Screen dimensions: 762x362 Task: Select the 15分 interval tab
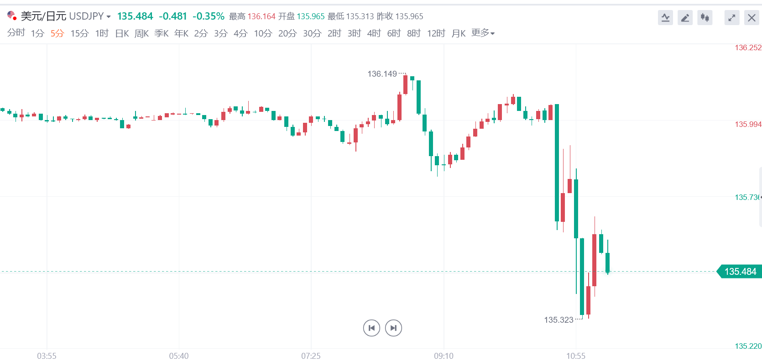coord(79,33)
